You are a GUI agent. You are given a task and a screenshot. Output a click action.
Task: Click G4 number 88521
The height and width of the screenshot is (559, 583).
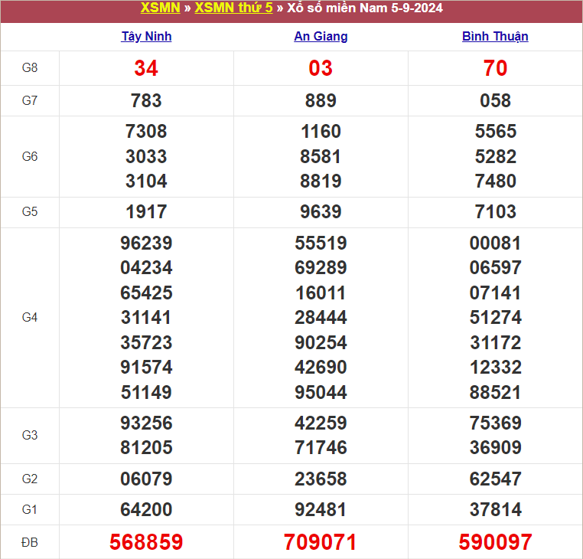pyautogui.click(x=495, y=392)
